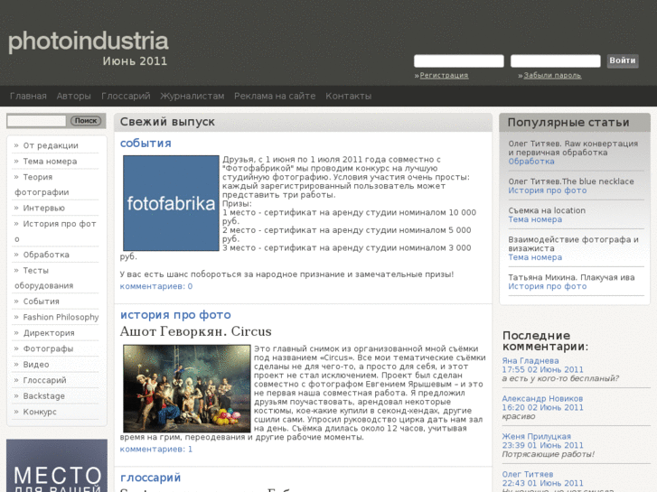Open Raw конвертация и первичная обработка article
Image resolution: width=657 pixels, height=492 pixels.
tap(573, 148)
